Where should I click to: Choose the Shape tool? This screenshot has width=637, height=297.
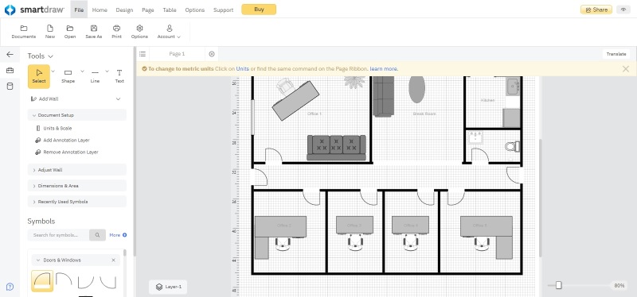pyautogui.click(x=68, y=76)
